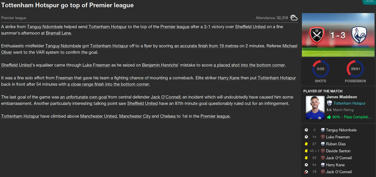Click the goal icon beside Harry Kane
Image resolution: width=376 pixels, height=177 pixels.
coord(306,165)
